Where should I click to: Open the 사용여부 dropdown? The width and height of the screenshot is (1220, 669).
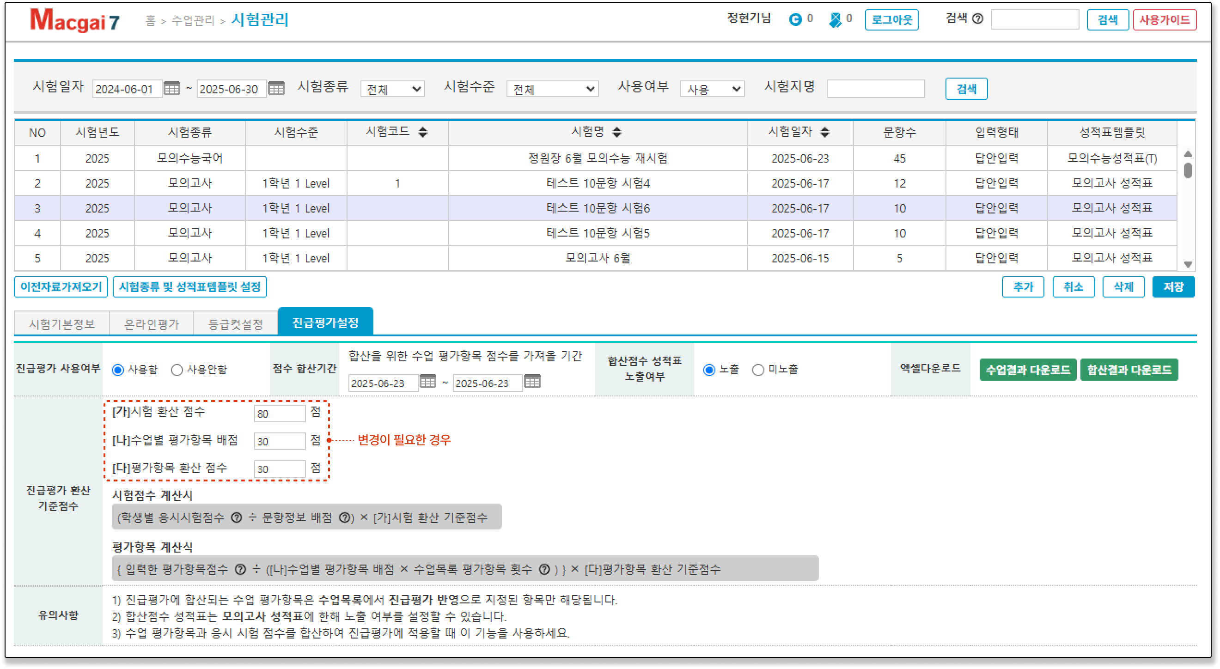pyautogui.click(x=712, y=89)
